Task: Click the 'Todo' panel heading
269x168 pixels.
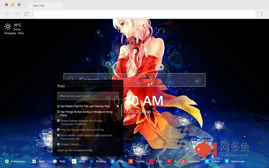Action: coord(61,86)
